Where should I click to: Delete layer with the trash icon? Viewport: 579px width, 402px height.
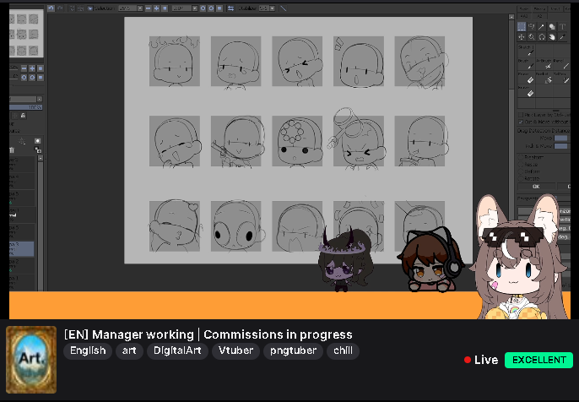coord(12,149)
